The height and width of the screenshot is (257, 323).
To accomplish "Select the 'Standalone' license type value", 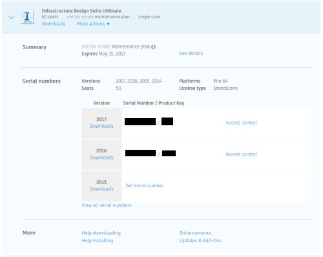I will click(x=225, y=88).
